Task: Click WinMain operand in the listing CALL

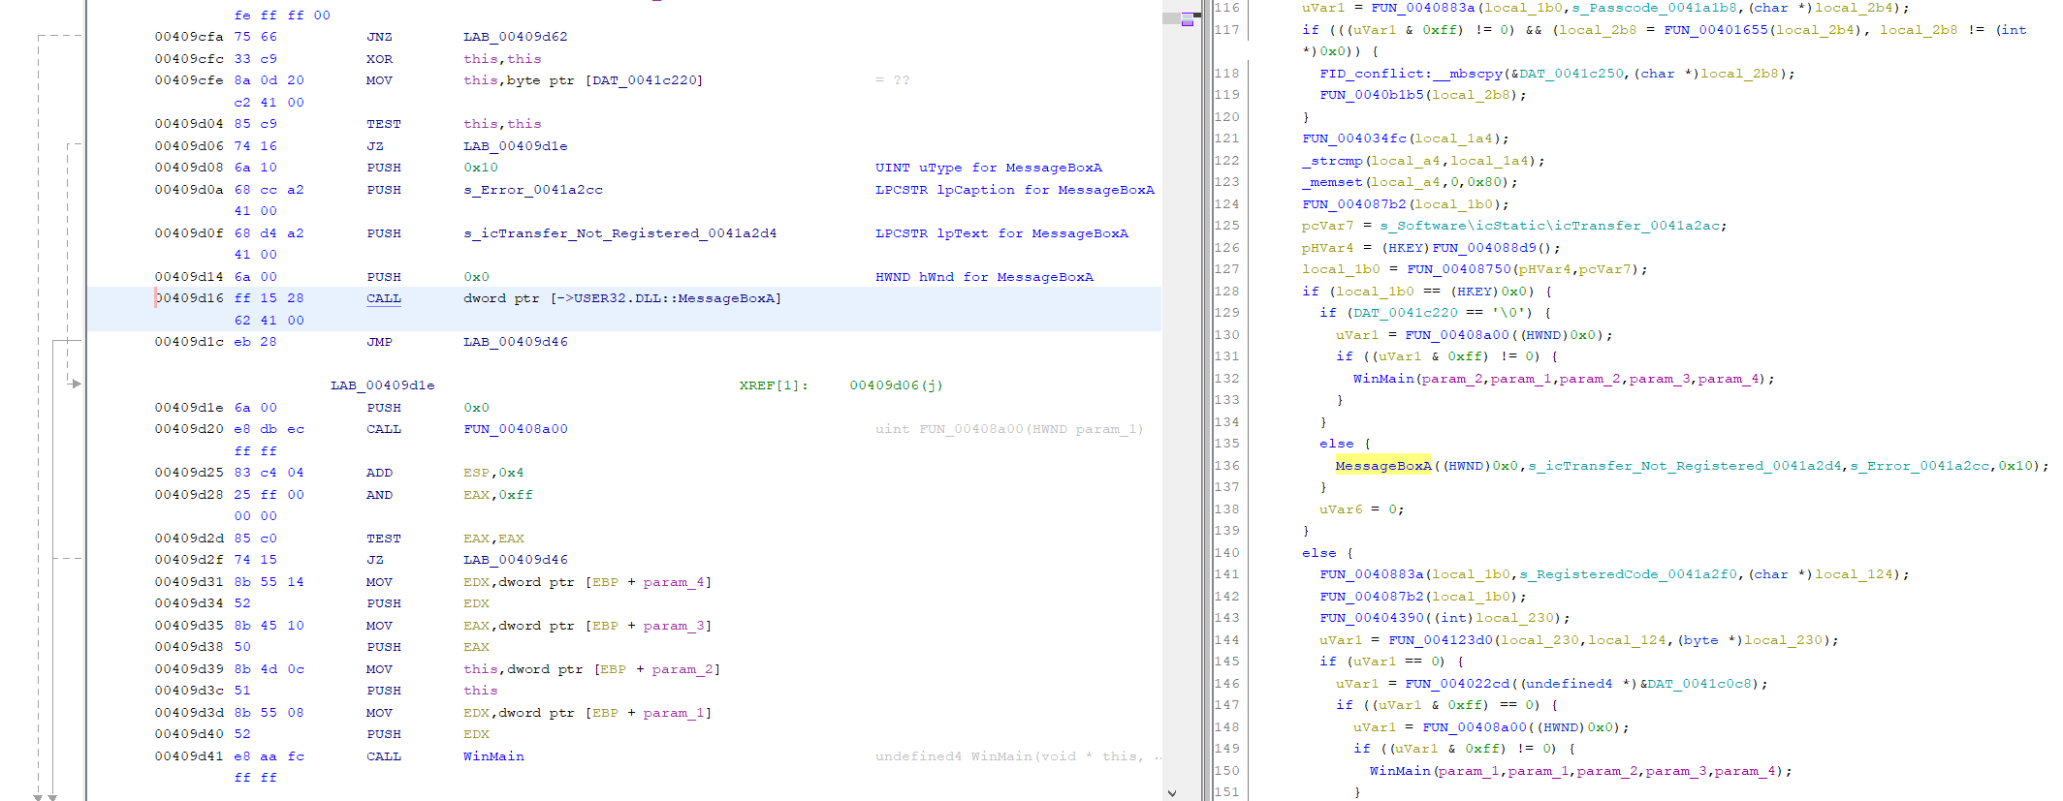Action: pos(493,756)
